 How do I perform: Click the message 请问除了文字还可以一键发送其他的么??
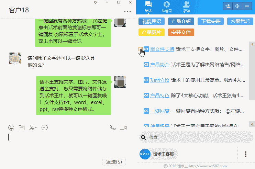[x=61, y=61]
